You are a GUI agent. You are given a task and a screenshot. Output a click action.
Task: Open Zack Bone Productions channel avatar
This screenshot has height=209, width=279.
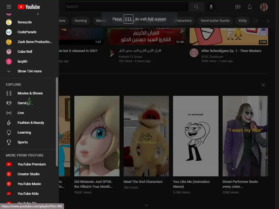[9, 42]
